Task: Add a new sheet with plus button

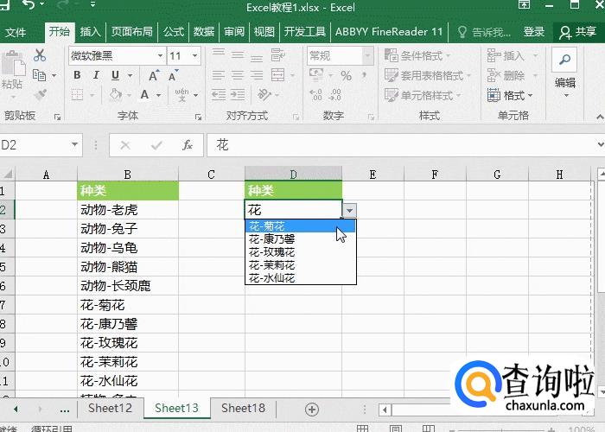Action: coord(312,410)
